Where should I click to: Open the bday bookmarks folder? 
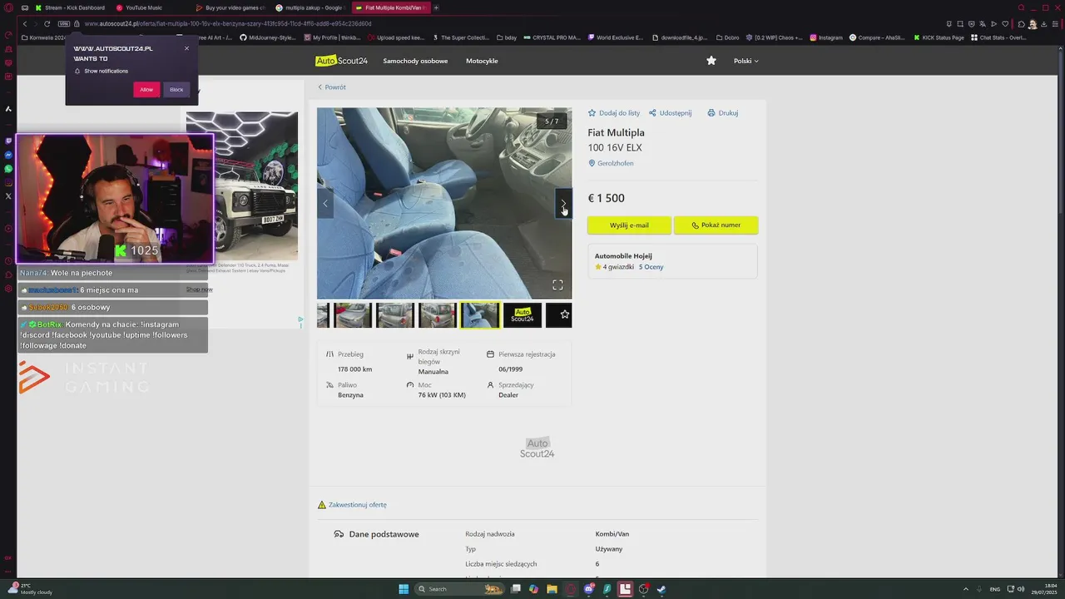click(506, 37)
